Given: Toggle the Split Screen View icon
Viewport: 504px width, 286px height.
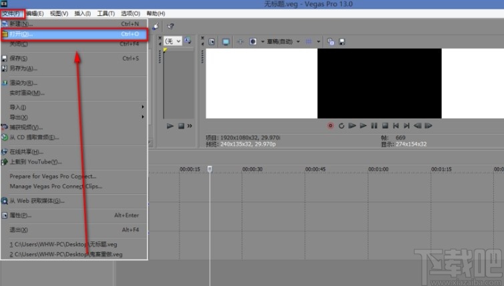Looking at the screenshot, I should tap(253, 42).
